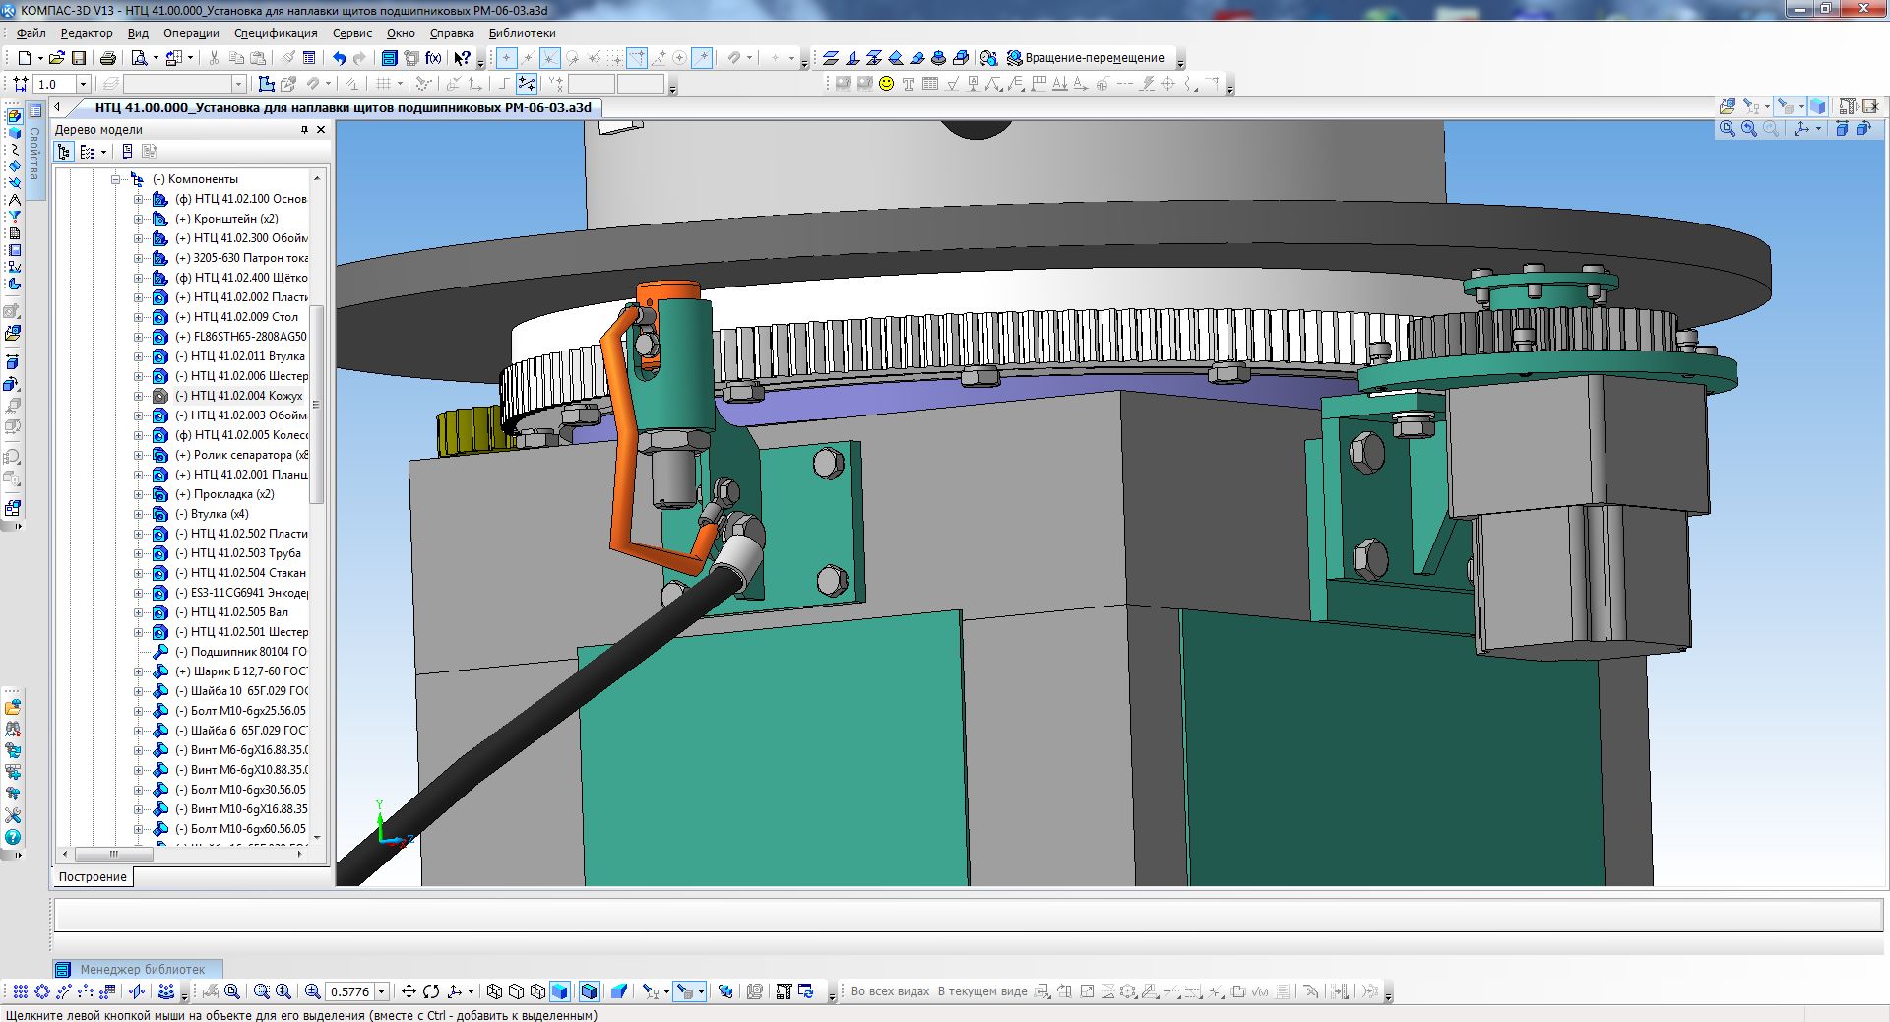Open the Менеджер библиотек panel
The width and height of the screenshot is (1890, 1022).
click(x=141, y=969)
